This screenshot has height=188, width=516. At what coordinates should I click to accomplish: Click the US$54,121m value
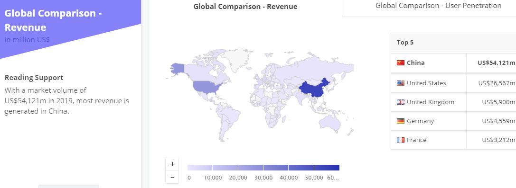point(496,63)
